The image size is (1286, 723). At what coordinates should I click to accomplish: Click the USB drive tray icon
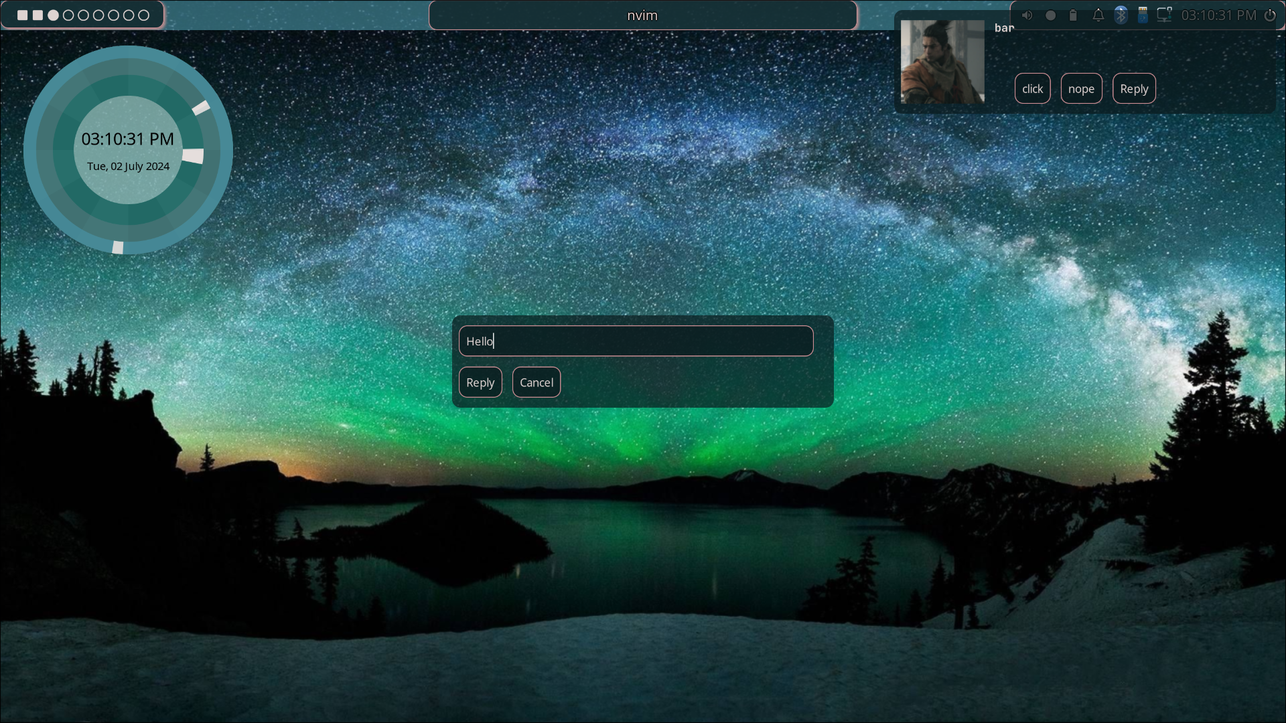pyautogui.click(x=1143, y=15)
